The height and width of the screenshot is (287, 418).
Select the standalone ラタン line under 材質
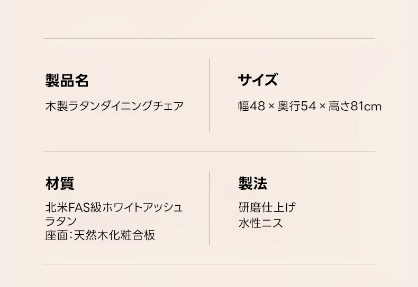[61, 221]
